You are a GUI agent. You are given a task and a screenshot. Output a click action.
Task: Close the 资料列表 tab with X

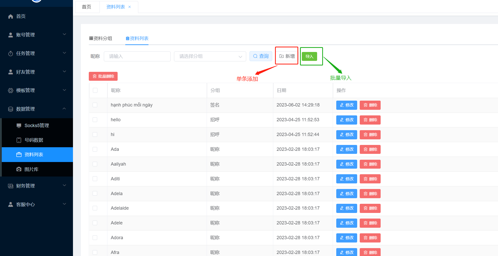[130, 7]
